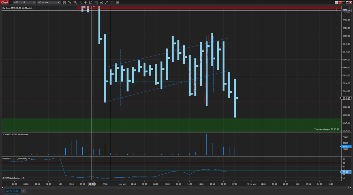The height and width of the screenshot is (195, 353).
Task: Click the highlighted 20:00 time label
Action: [x=91, y=184]
